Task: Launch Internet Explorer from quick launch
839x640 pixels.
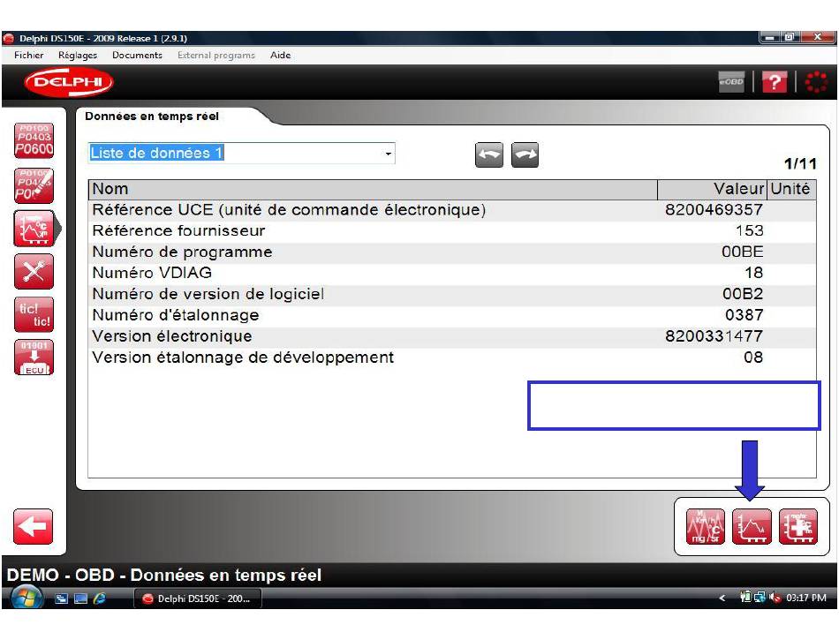Action: (x=100, y=599)
